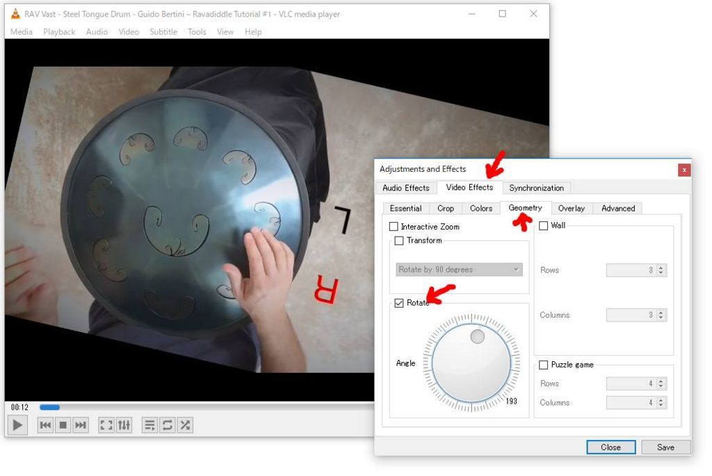
Task: Open the Help menu
Action: (x=253, y=32)
